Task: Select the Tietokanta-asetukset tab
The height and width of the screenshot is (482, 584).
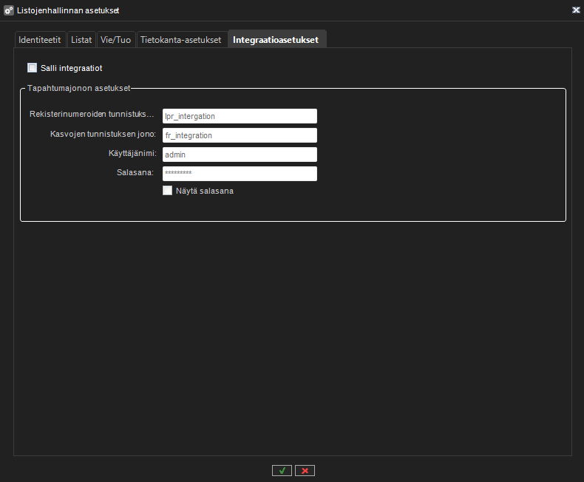Action: tap(181, 40)
